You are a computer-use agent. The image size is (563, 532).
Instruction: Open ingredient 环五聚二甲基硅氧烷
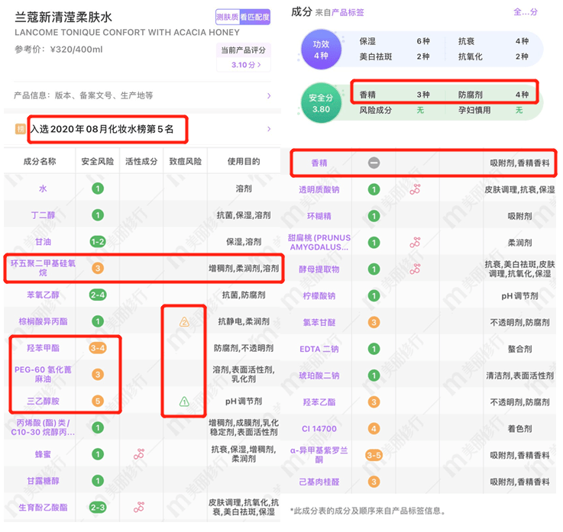(43, 268)
